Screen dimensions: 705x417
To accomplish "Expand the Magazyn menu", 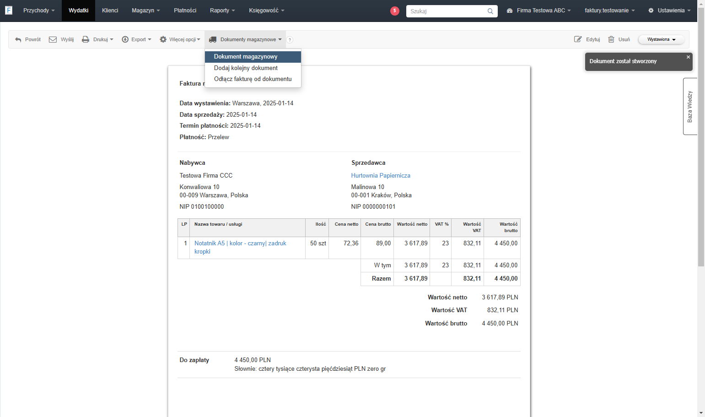I will (146, 11).
